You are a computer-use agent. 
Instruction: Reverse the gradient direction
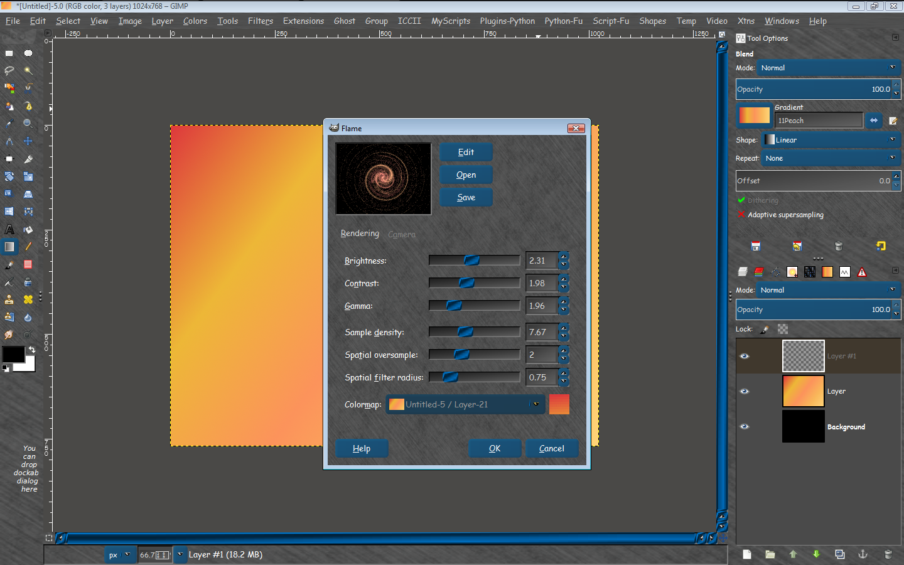874,120
